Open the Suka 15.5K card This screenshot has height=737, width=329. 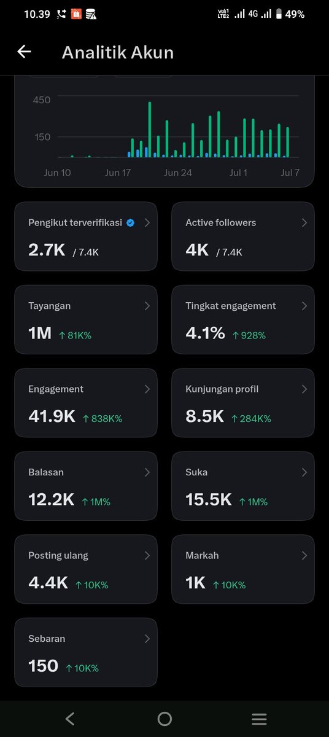(x=243, y=486)
